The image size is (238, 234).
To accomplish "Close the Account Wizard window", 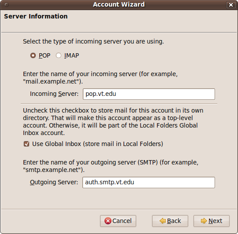I will click(x=231, y=5).
